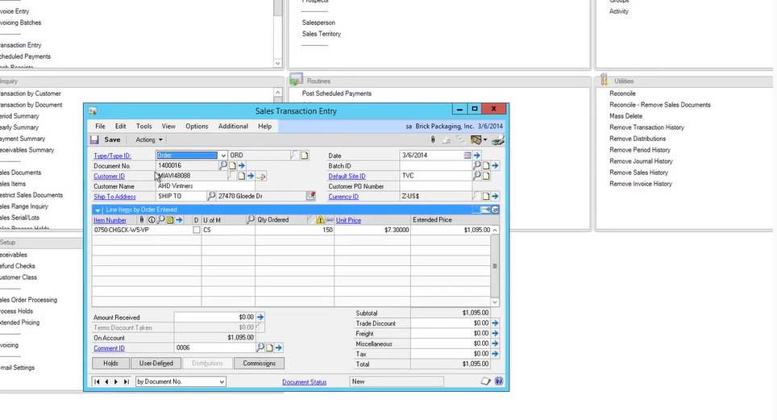Click Comment ID lookup magnifier
This screenshot has width=777, height=420.
click(x=260, y=347)
